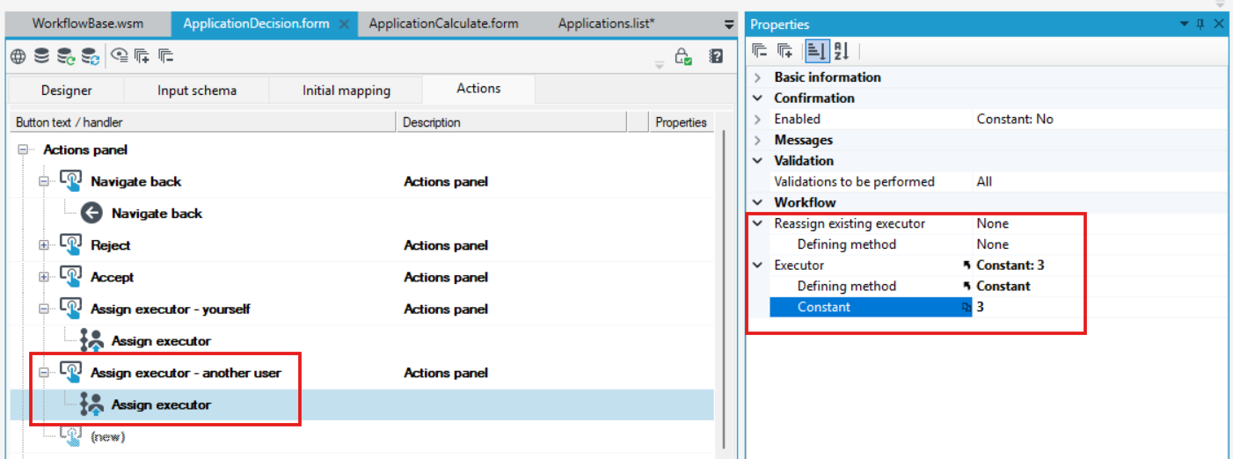The width and height of the screenshot is (1233, 459).
Task: Collapse Executor property
Action: click(758, 266)
